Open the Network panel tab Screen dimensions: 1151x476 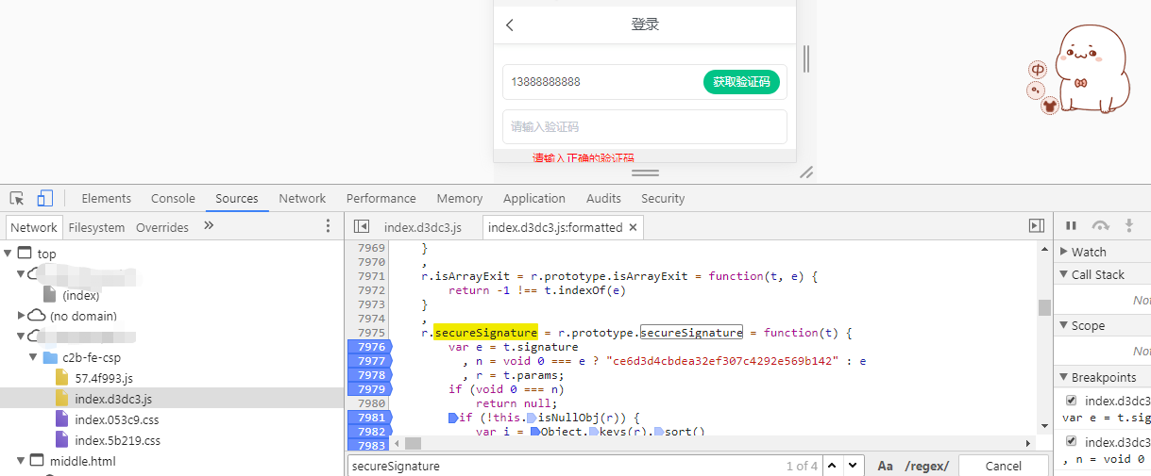coord(302,198)
